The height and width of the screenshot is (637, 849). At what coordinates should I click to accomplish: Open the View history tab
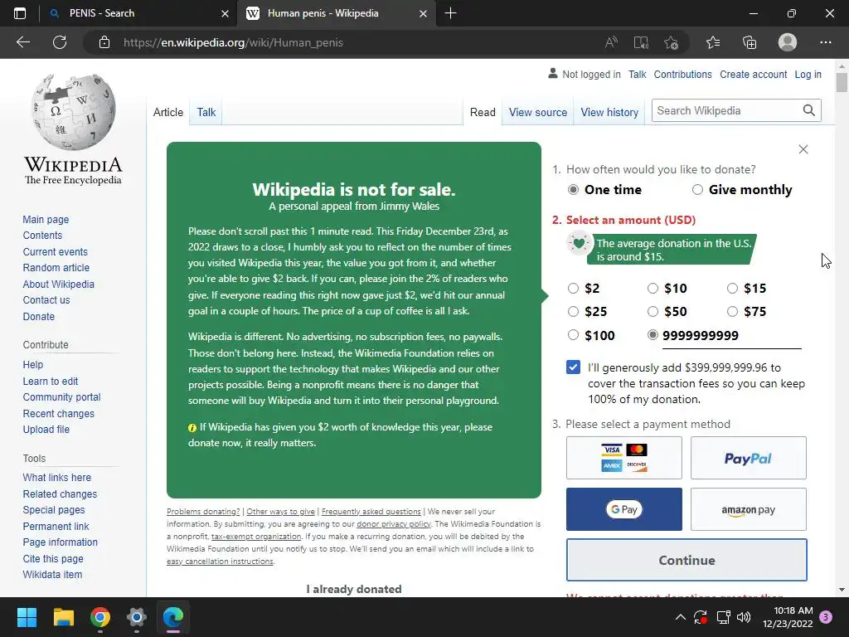pos(609,112)
